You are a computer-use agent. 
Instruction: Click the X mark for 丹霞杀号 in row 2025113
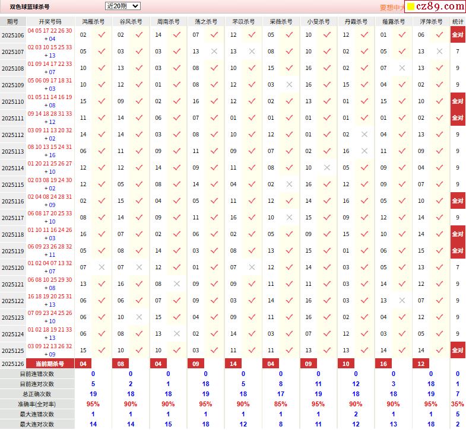click(x=364, y=151)
